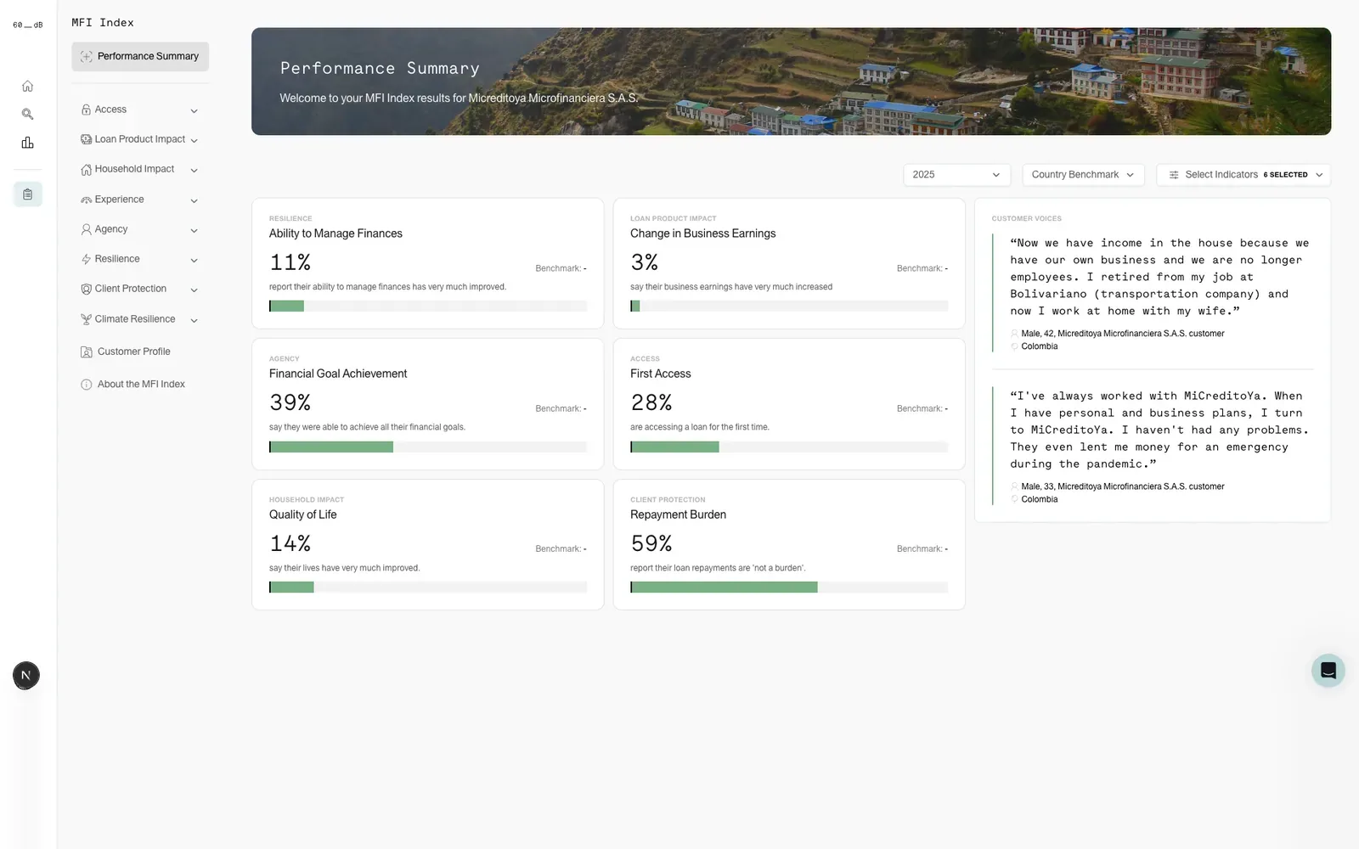The height and width of the screenshot is (849, 1359).
Task: Open the search magnifier icon in left rail
Action: (x=27, y=114)
